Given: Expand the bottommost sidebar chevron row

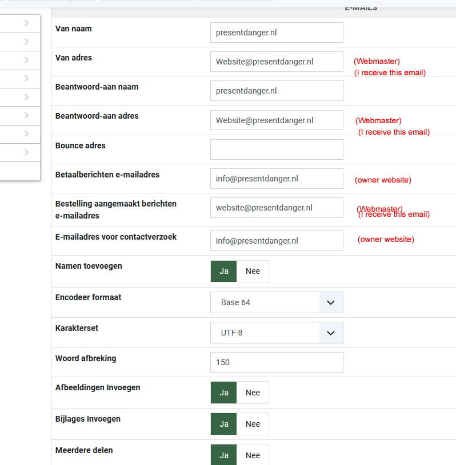Looking at the screenshot, I should [26, 152].
